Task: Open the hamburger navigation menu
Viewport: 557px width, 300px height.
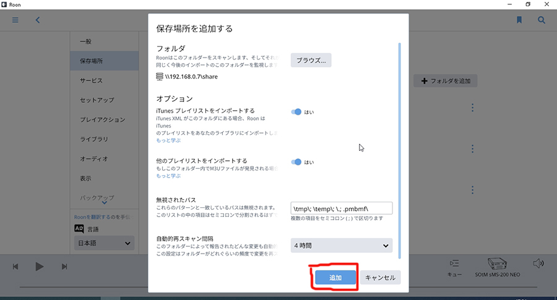Action: pos(15,20)
